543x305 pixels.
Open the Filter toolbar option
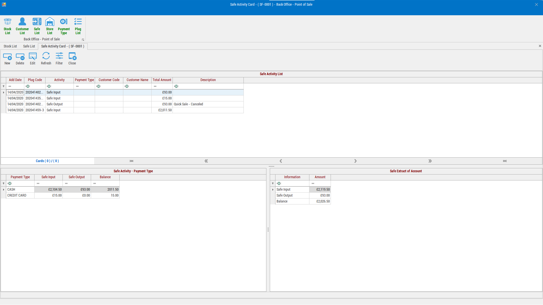pyautogui.click(x=59, y=58)
